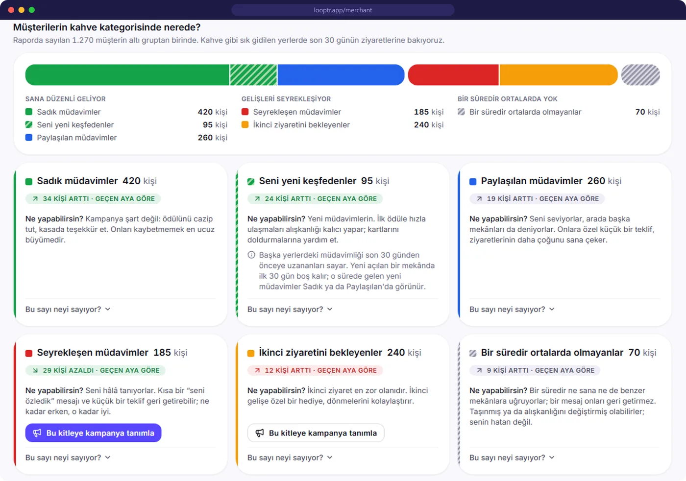Click the gray striped icon in Bir süredir ortalarda olmayanlar card title
This screenshot has height=481, width=686.
pyautogui.click(x=473, y=353)
